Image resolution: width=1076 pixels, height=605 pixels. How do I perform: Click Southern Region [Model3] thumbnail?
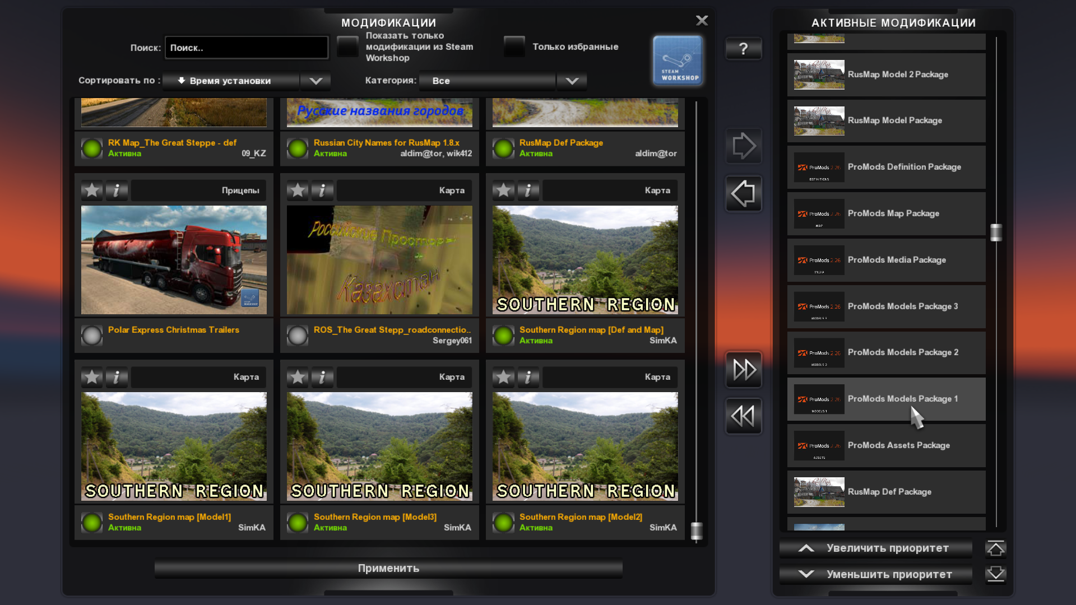(x=379, y=446)
